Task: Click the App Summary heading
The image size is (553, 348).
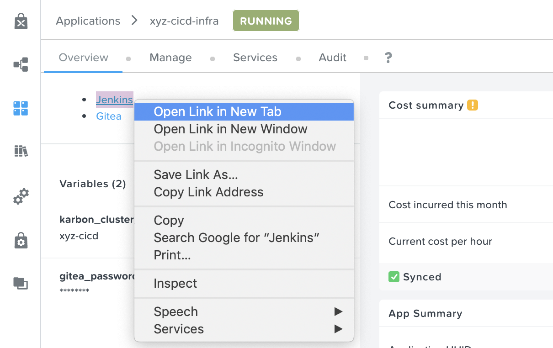Action: coord(425,314)
